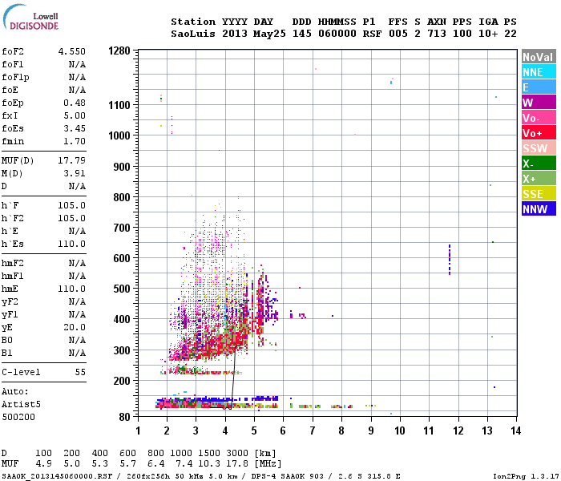Viewport: 561px width, 481px height.
Task: Select the Vo- legend swatch
Action: tap(539, 117)
